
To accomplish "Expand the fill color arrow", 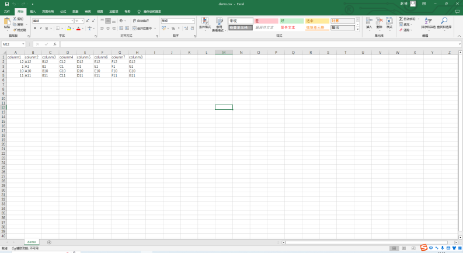I will (73, 29).
